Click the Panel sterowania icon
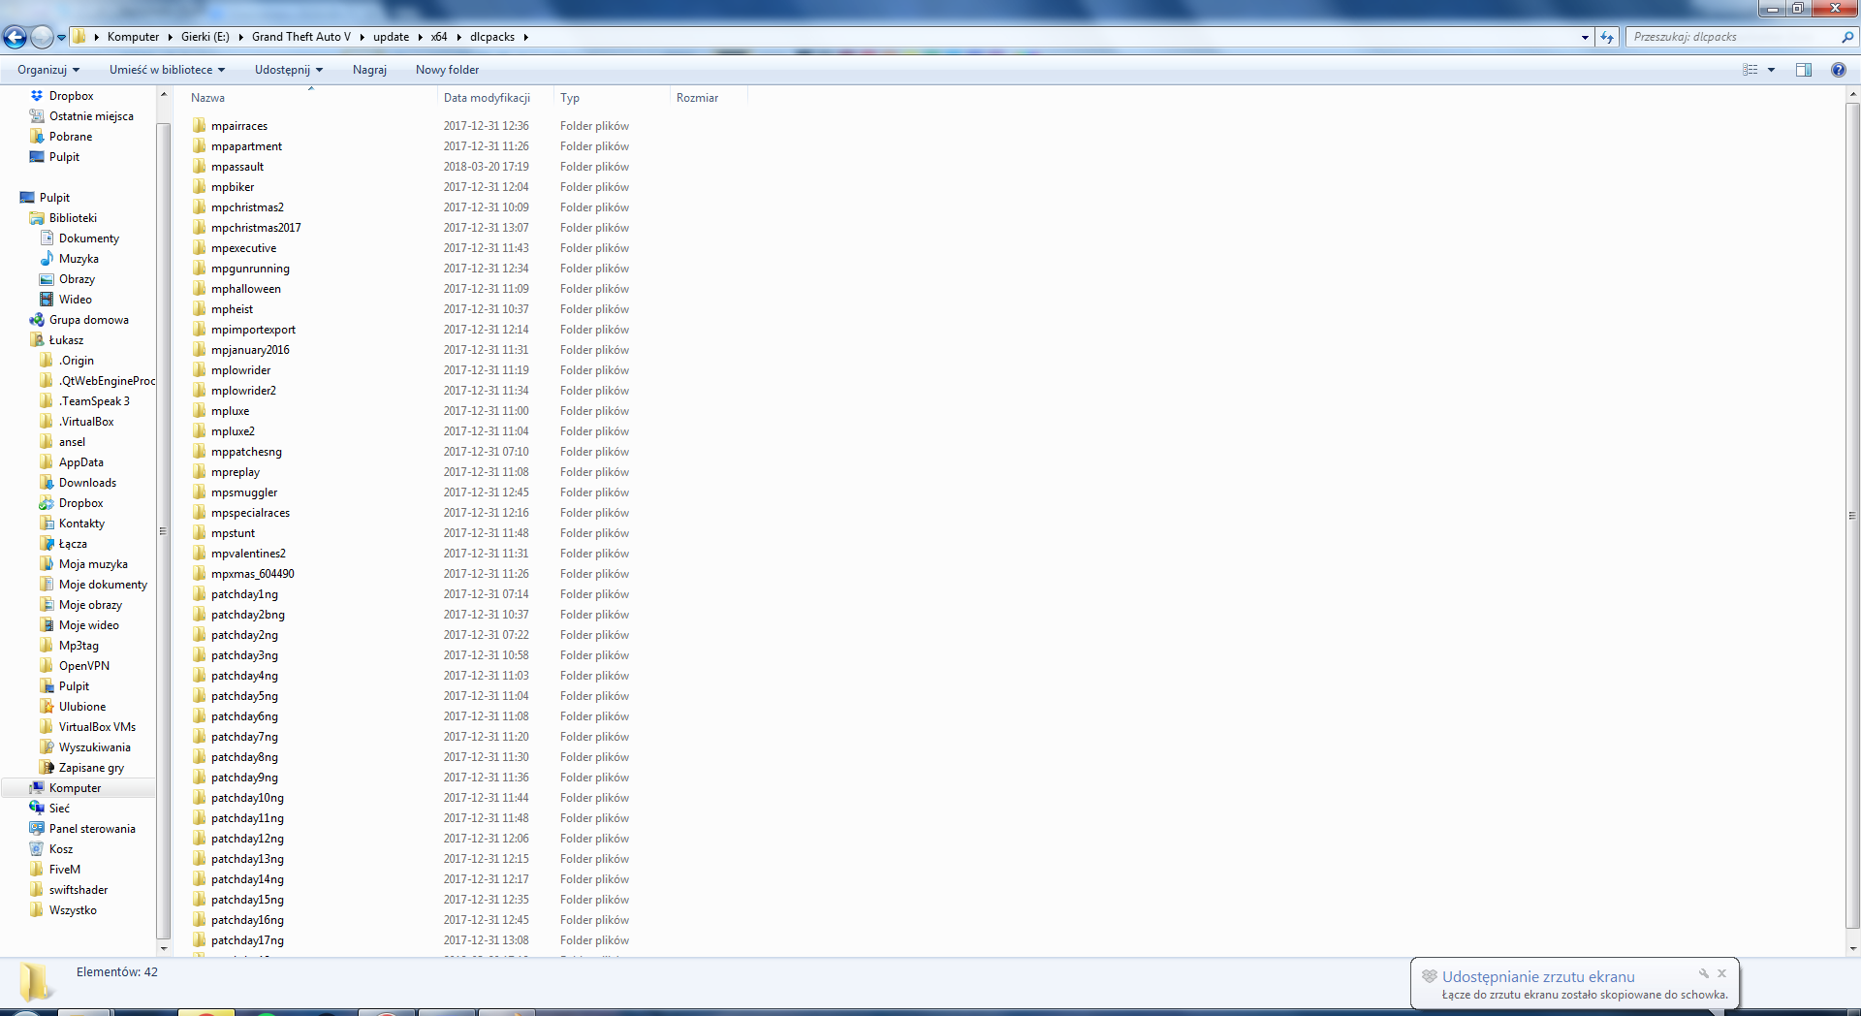The height and width of the screenshot is (1016, 1861). click(x=37, y=829)
